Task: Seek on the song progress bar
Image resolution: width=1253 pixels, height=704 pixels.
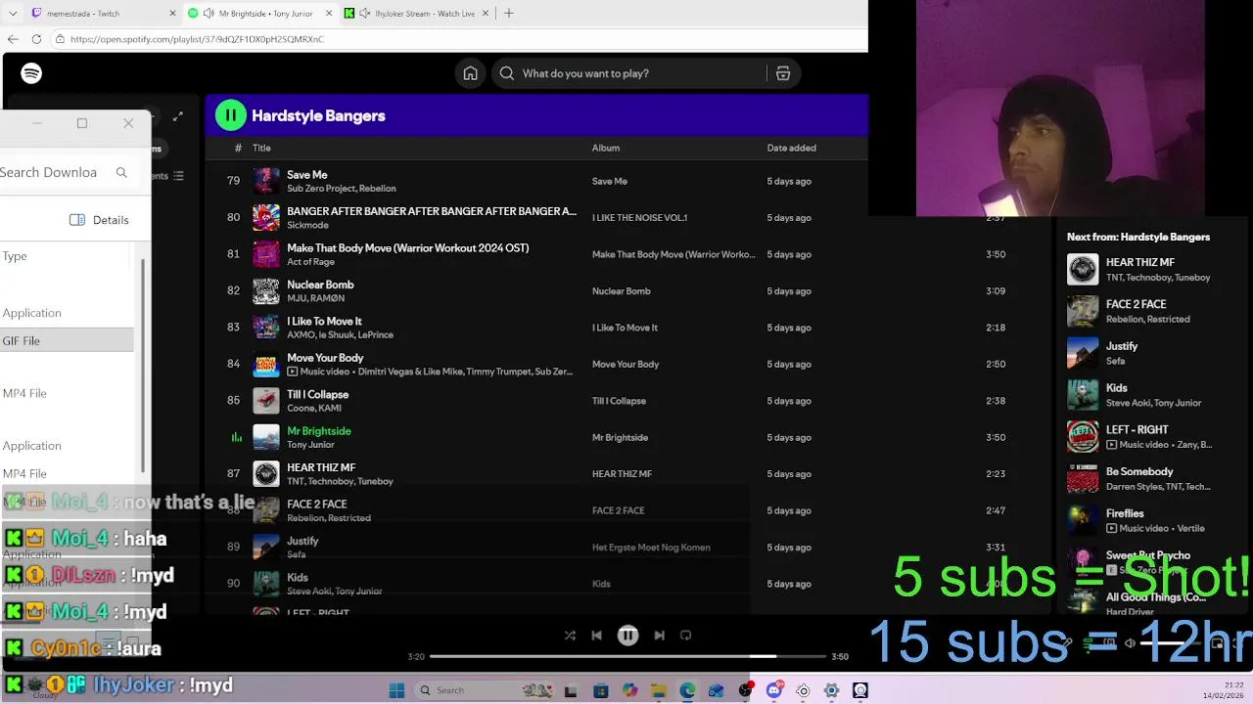Action: click(627, 656)
